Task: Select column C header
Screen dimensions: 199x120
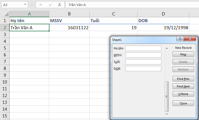Action: coord(113,14)
